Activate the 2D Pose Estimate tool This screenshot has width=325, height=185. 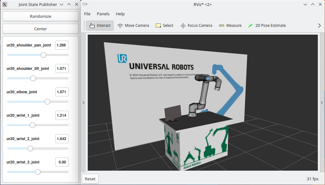pos(267,26)
